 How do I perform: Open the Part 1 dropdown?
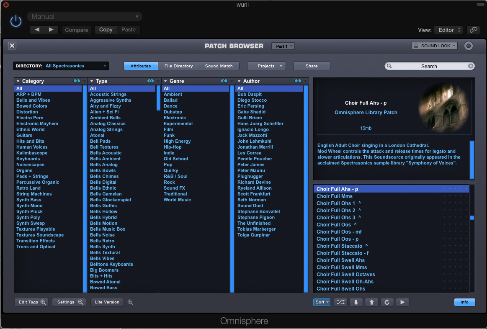tap(283, 46)
